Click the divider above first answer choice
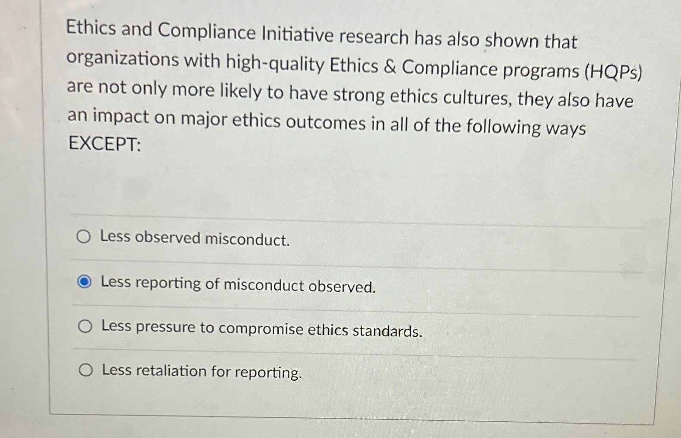Viewport: 681px width, 438px height. point(345,216)
